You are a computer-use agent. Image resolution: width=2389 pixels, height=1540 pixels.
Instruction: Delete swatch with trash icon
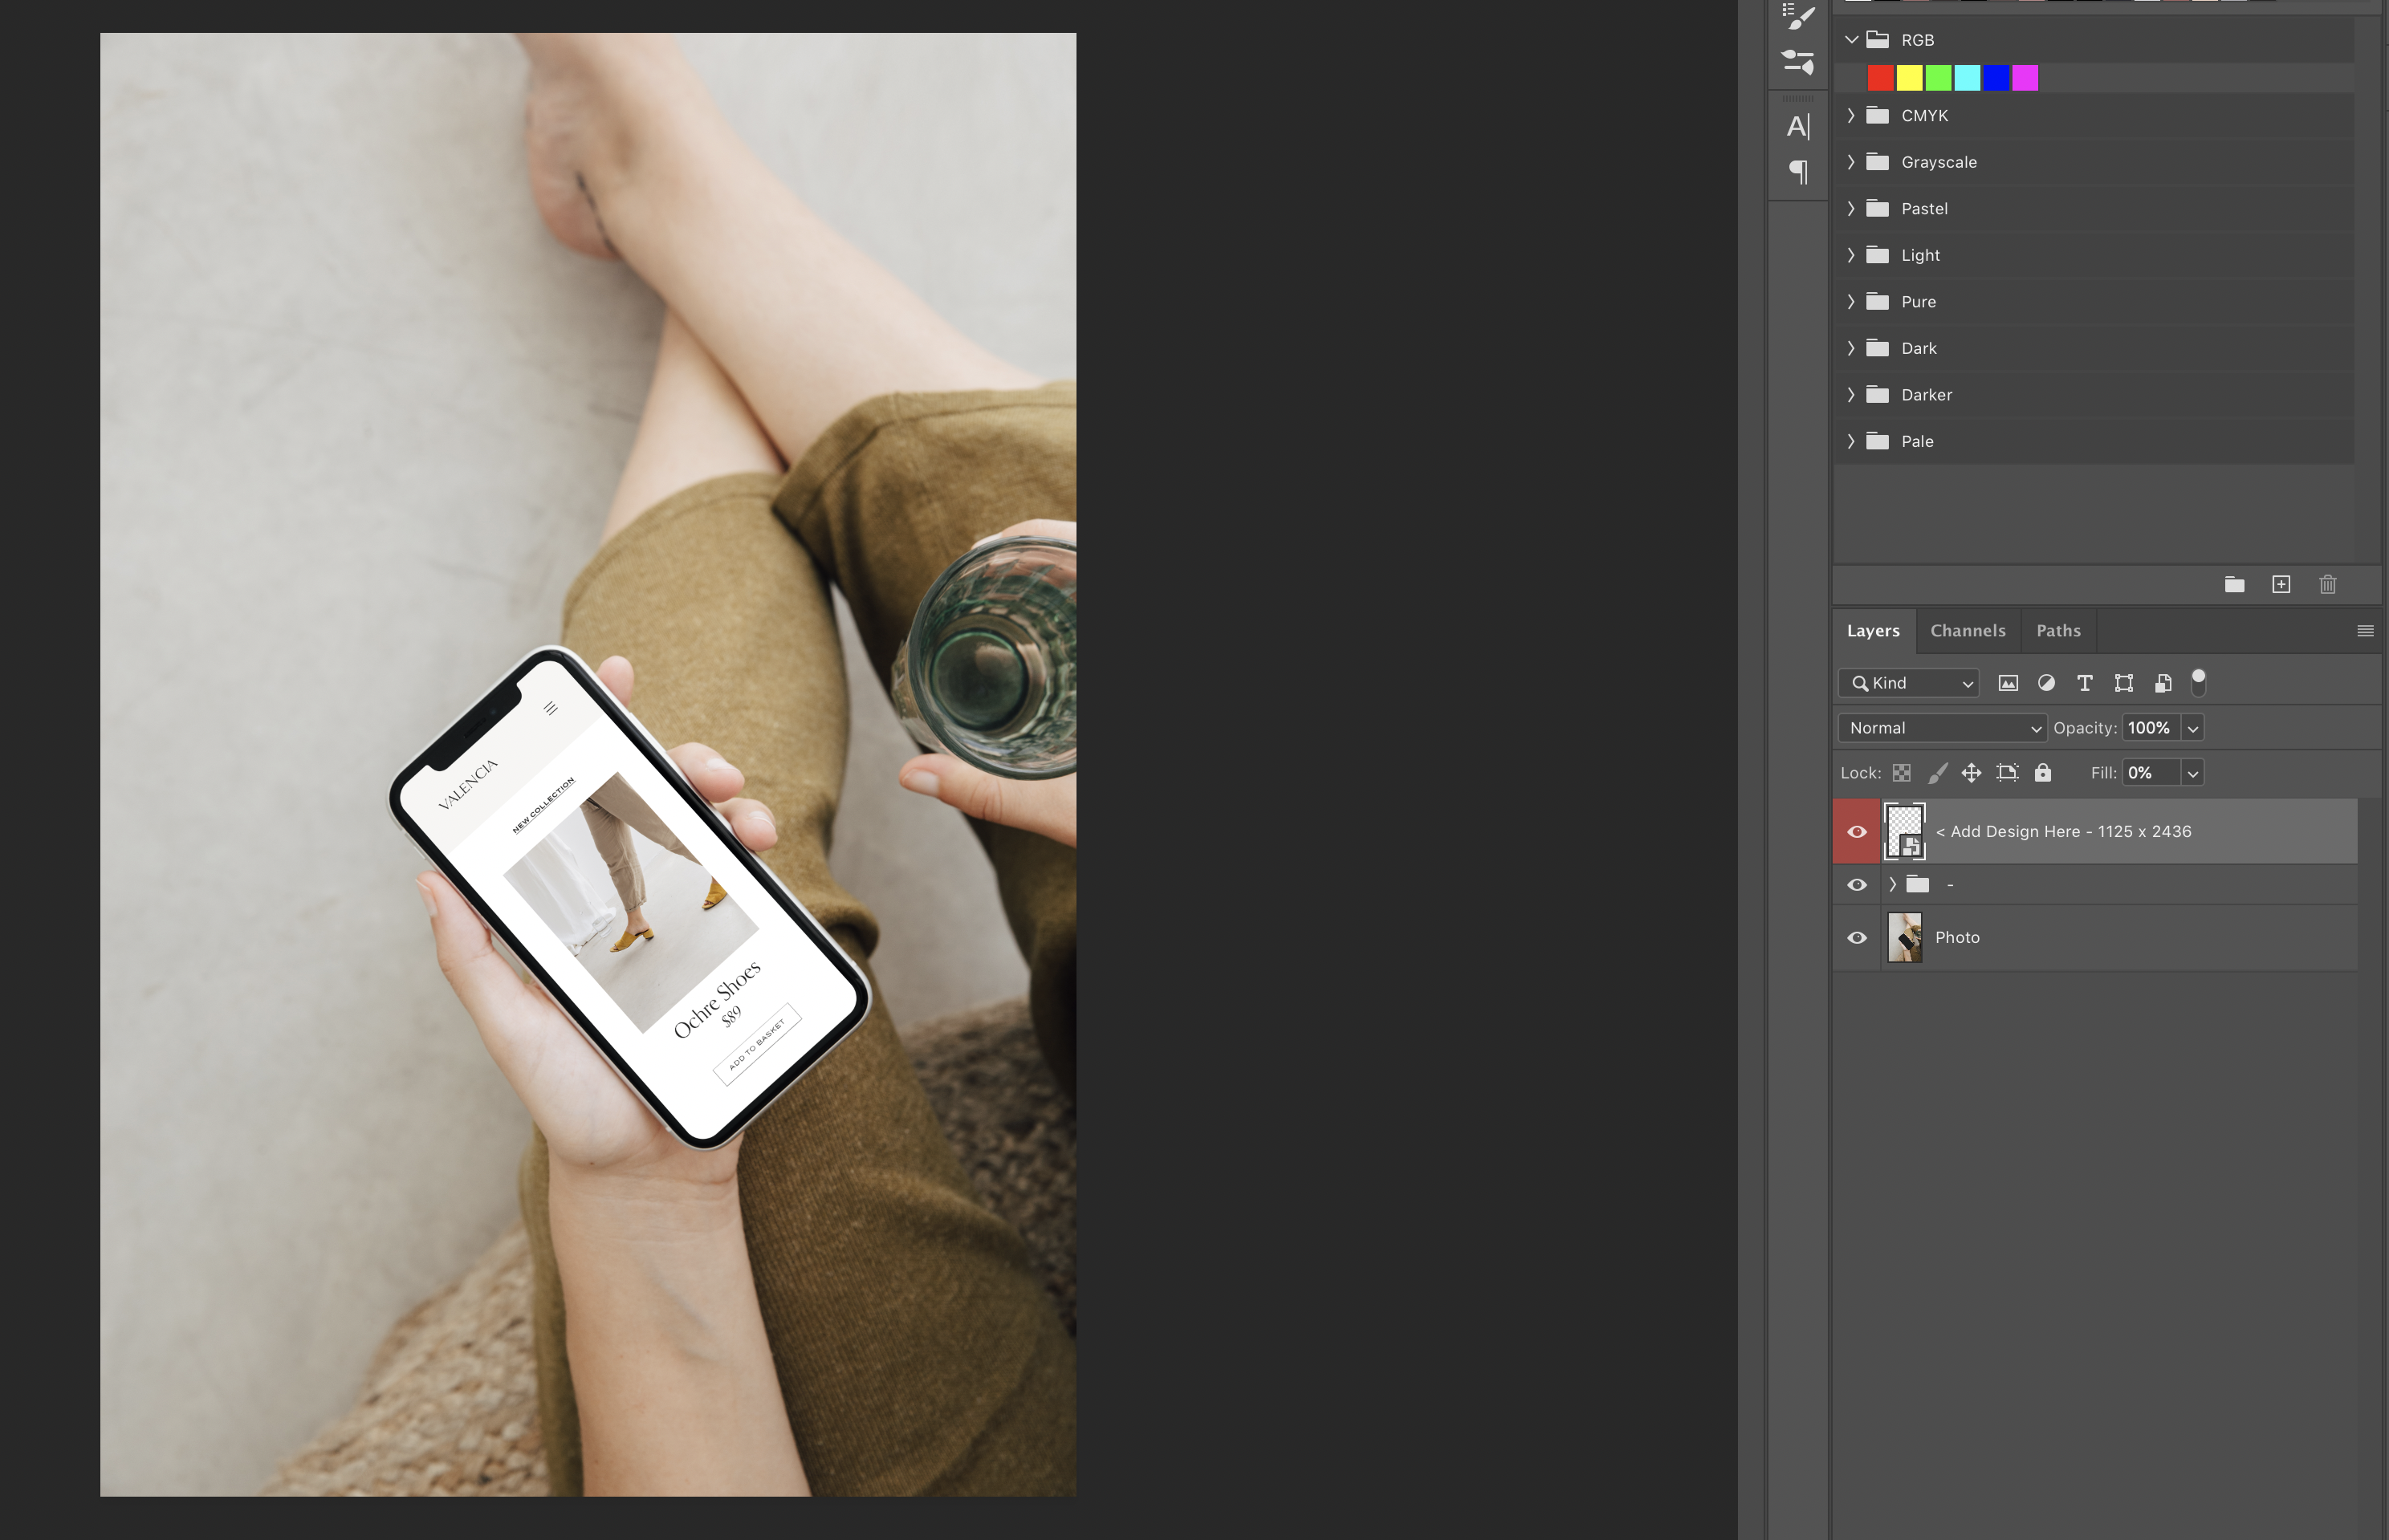pyautogui.click(x=2327, y=585)
